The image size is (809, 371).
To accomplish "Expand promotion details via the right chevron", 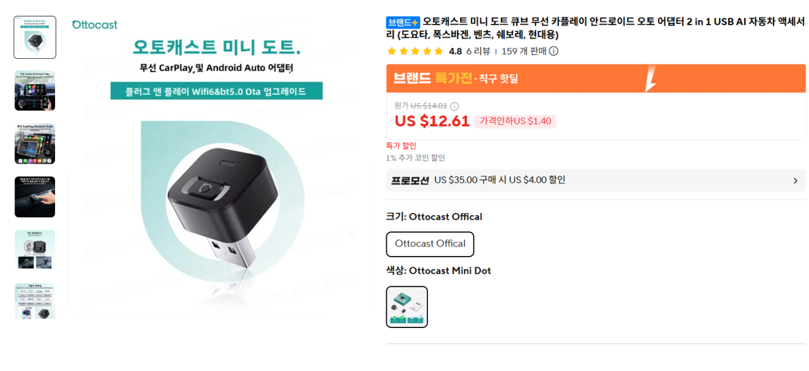I will click(x=795, y=181).
